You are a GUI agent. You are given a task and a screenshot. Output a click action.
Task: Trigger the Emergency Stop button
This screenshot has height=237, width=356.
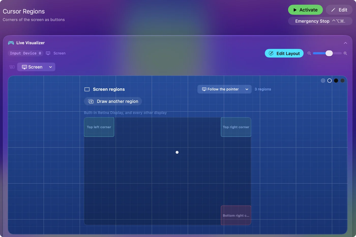(x=320, y=21)
